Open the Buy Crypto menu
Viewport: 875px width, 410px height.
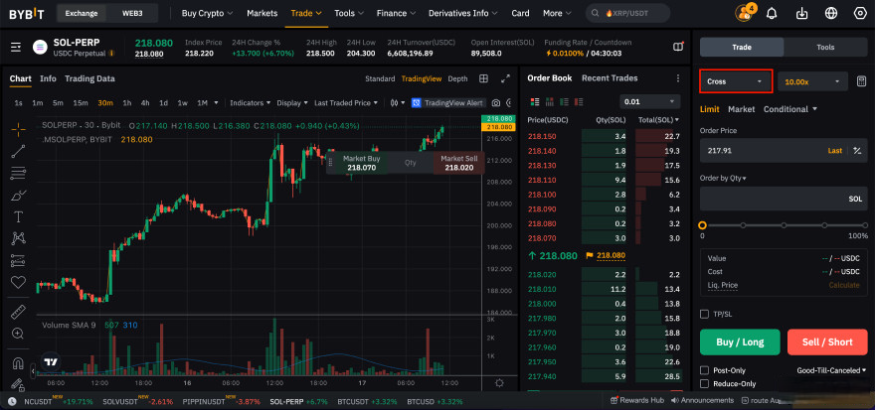point(207,13)
